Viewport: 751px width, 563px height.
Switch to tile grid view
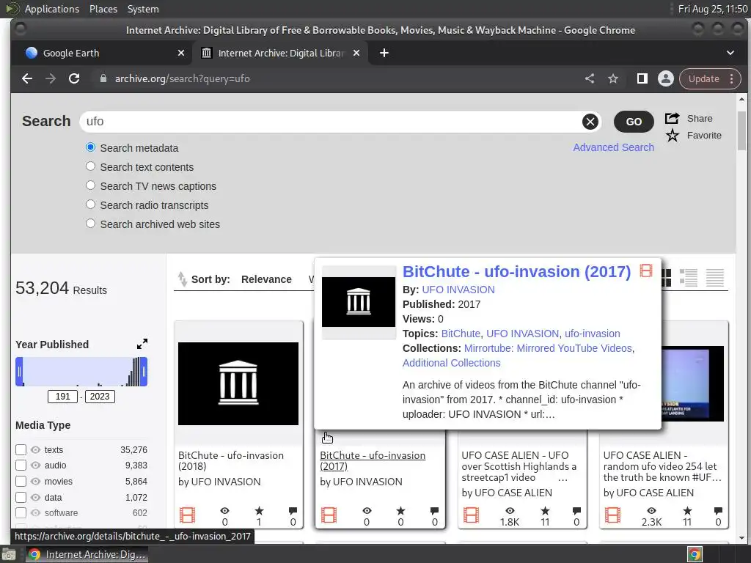[666, 278]
